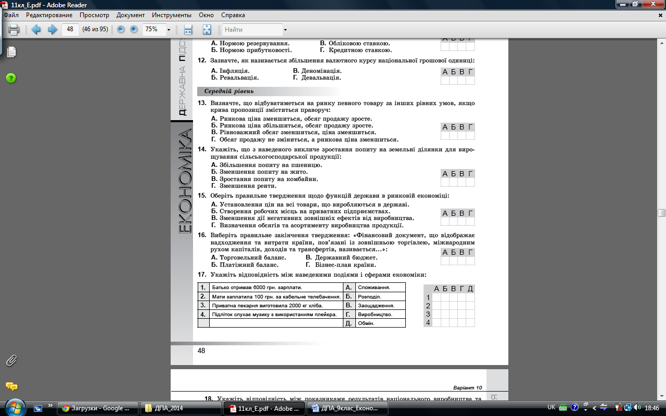Click answer text 'Г. Девальвація.'
Screen dimensions: 666x416
pos(317,77)
